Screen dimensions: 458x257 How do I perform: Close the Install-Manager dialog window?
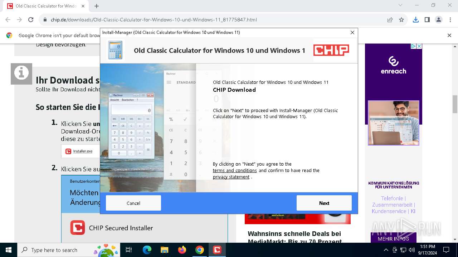[x=352, y=32]
